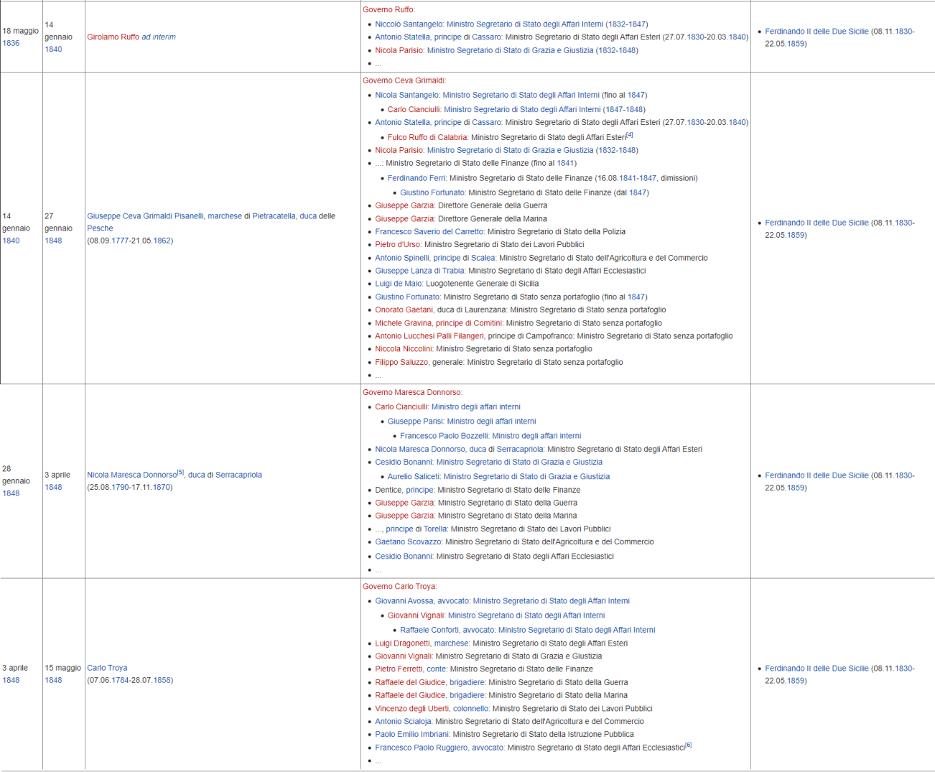
Task: Open the Pesche place link
Action: pyautogui.click(x=100, y=228)
